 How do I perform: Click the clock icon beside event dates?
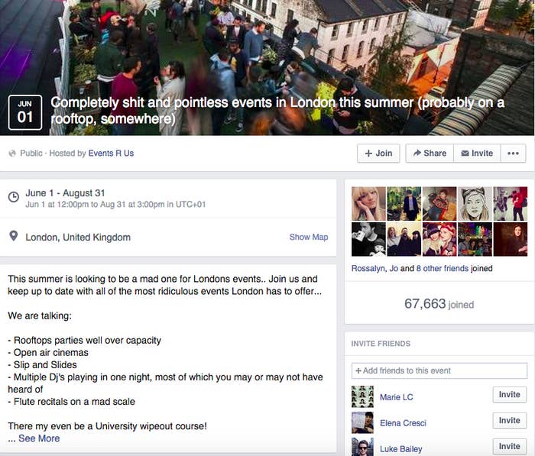coord(14,197)
